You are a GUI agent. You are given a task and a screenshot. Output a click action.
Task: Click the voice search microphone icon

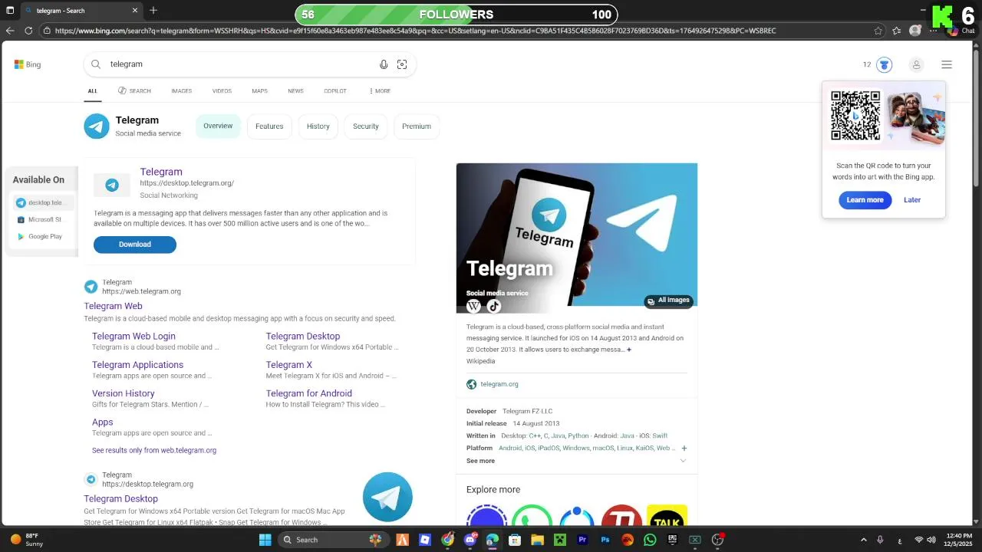pyautogui.click(x=384, y=64)
